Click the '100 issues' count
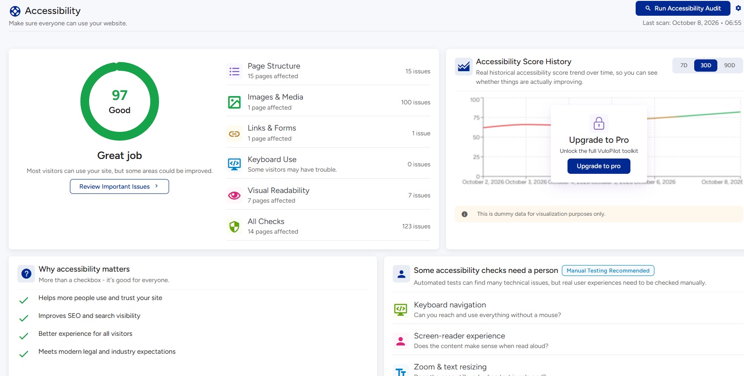Screen dimensions: 744x376 pos(415,102)
